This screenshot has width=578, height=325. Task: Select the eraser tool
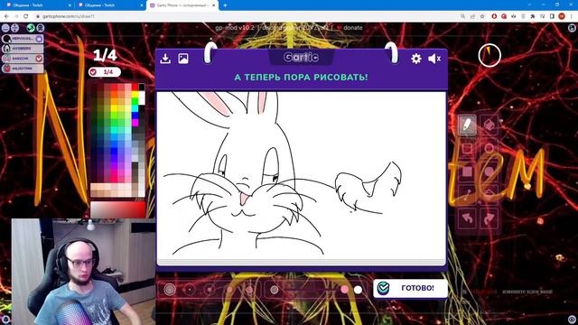(x=489, y=125)
